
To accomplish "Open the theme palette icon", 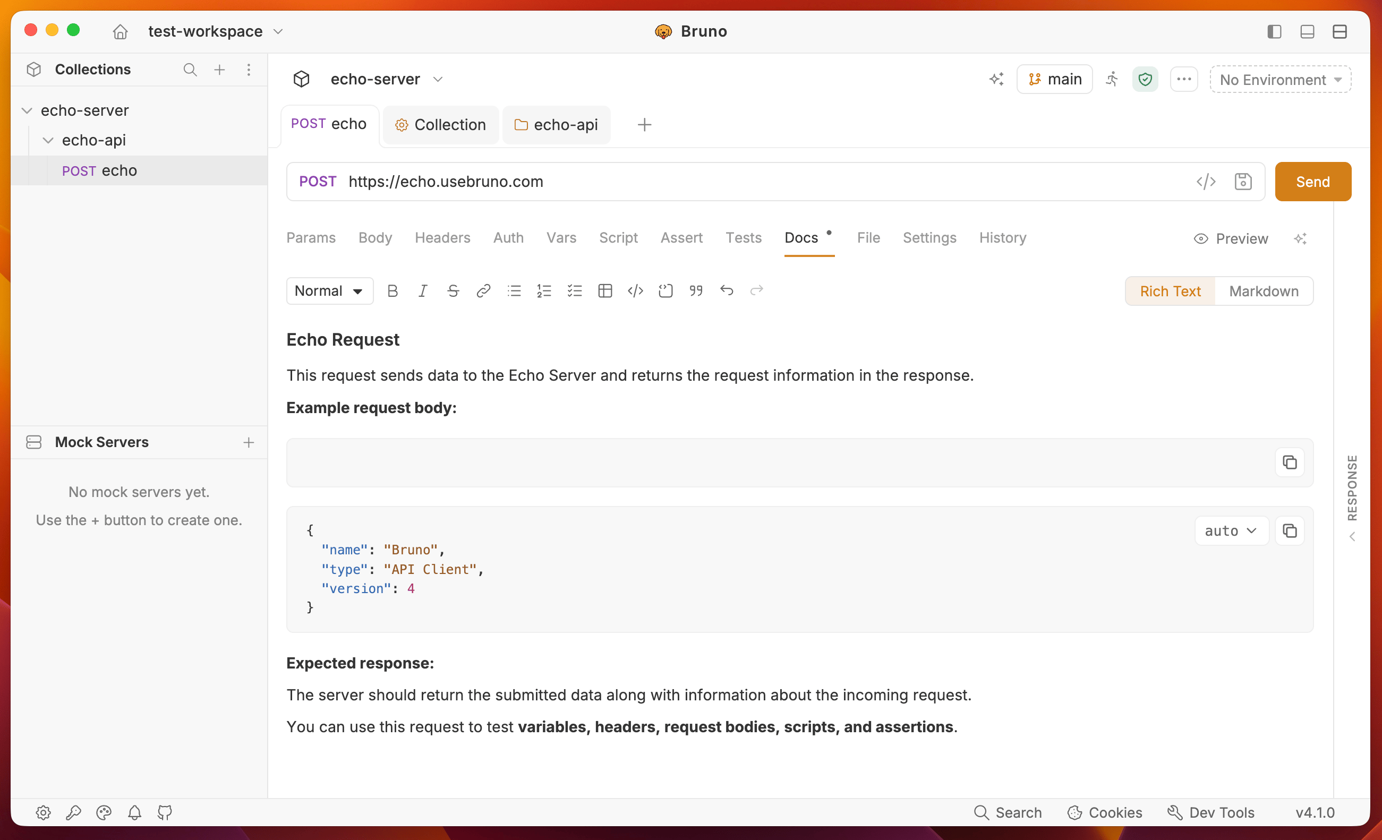I will point(104,812).
